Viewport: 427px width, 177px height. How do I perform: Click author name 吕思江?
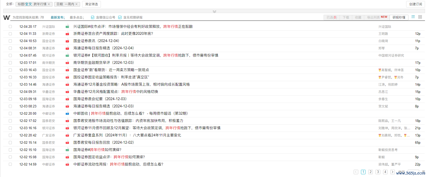(383, 92)
